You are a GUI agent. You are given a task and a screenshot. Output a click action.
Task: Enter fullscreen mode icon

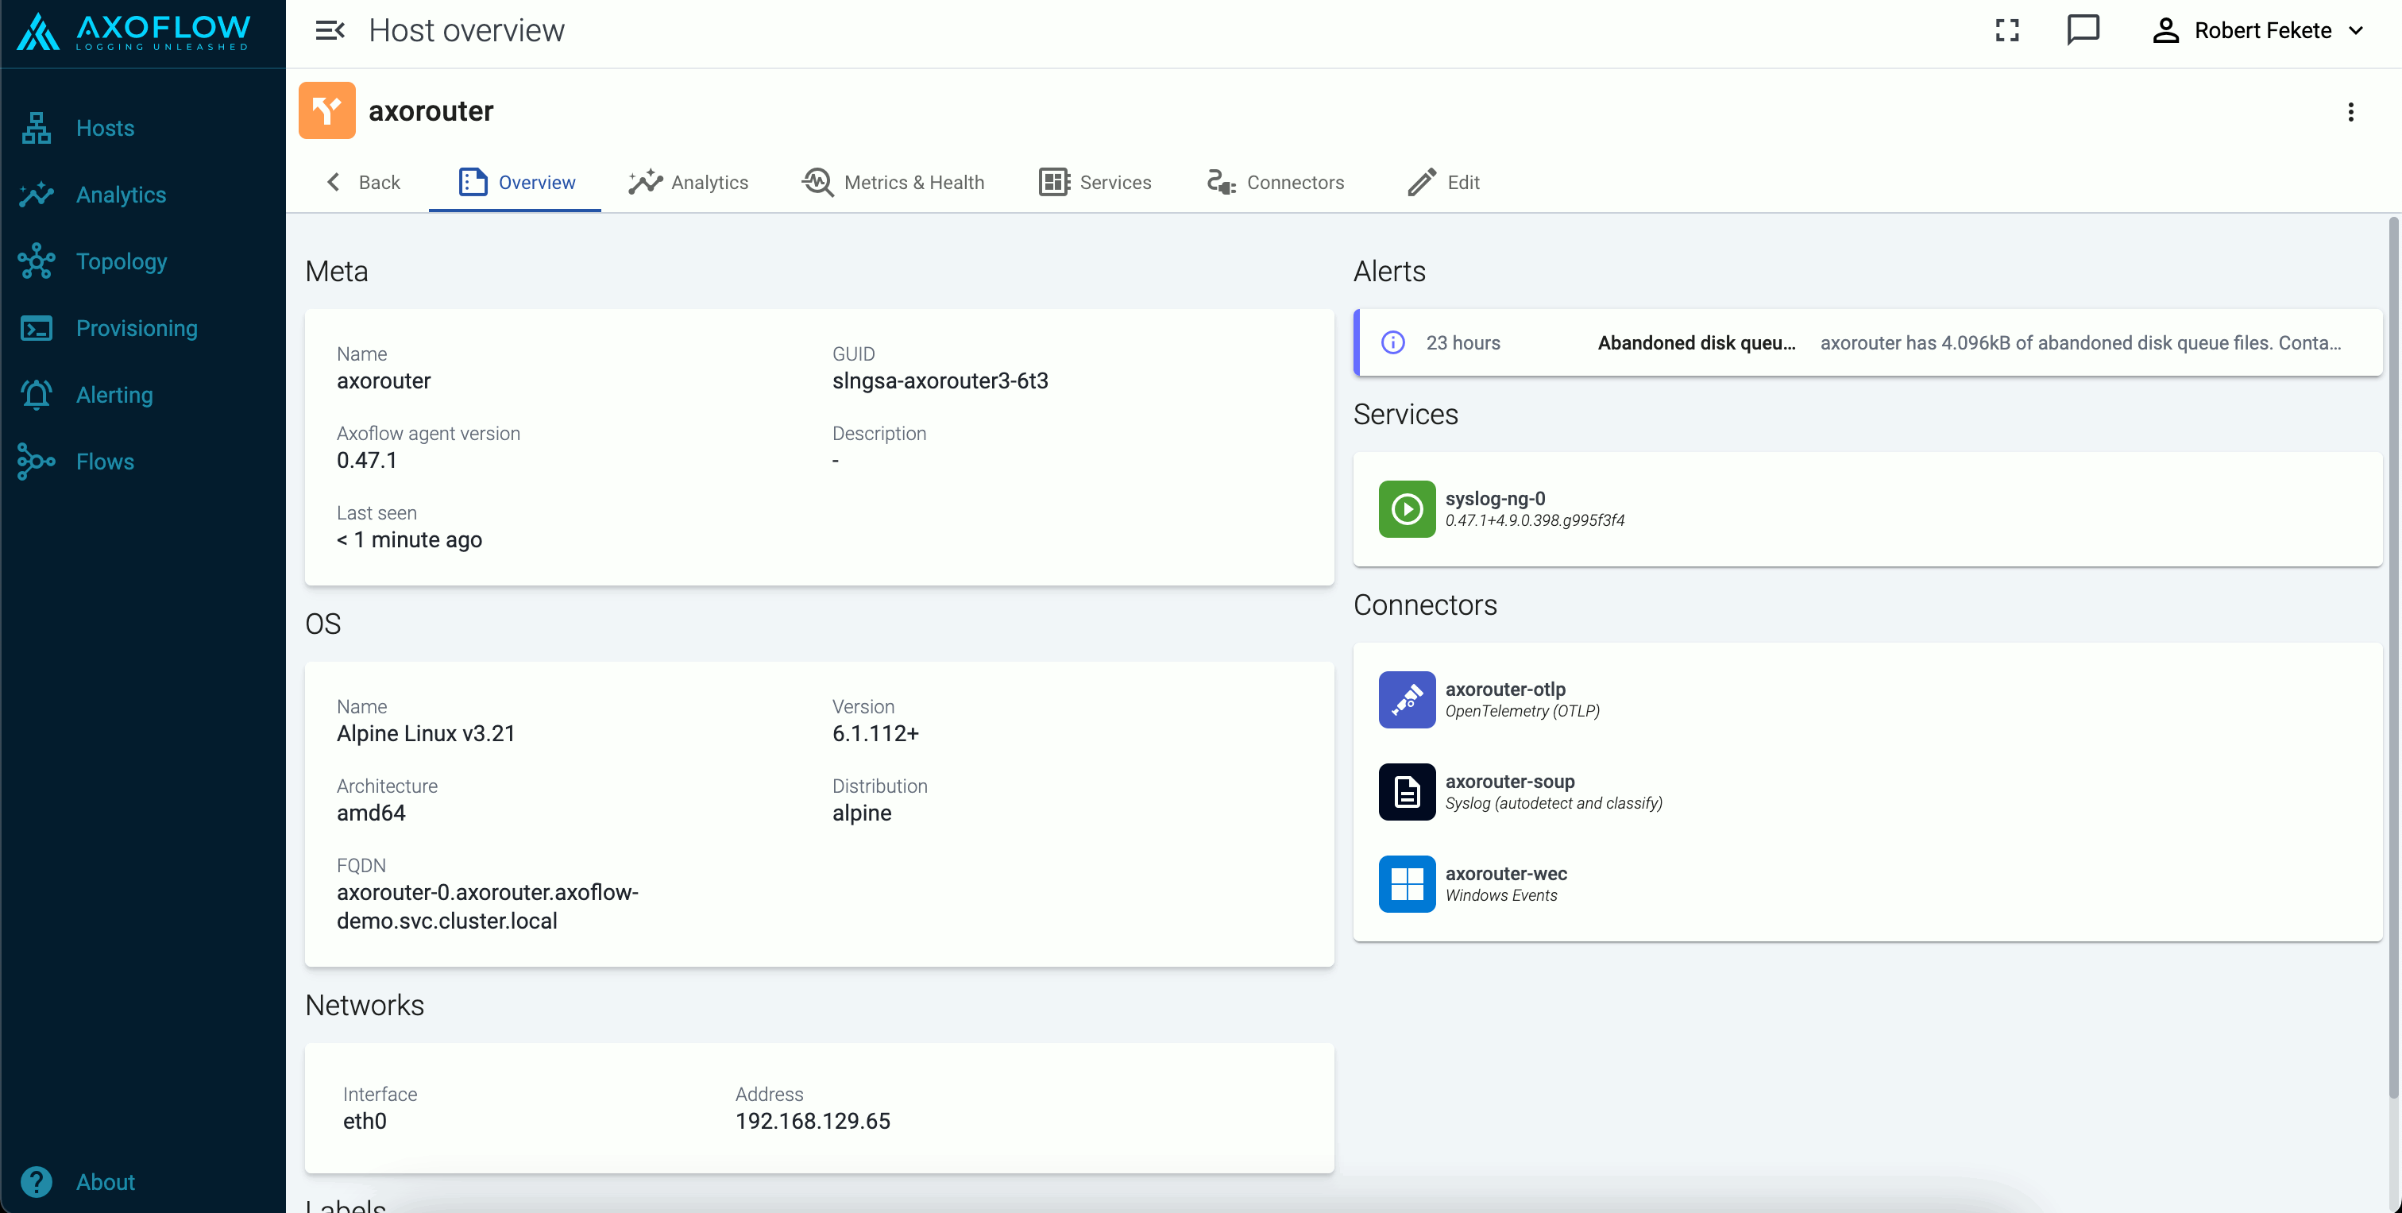2007,31
